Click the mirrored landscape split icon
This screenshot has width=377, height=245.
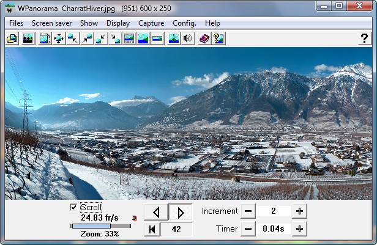pyautogui.click(x=174, y=38)
